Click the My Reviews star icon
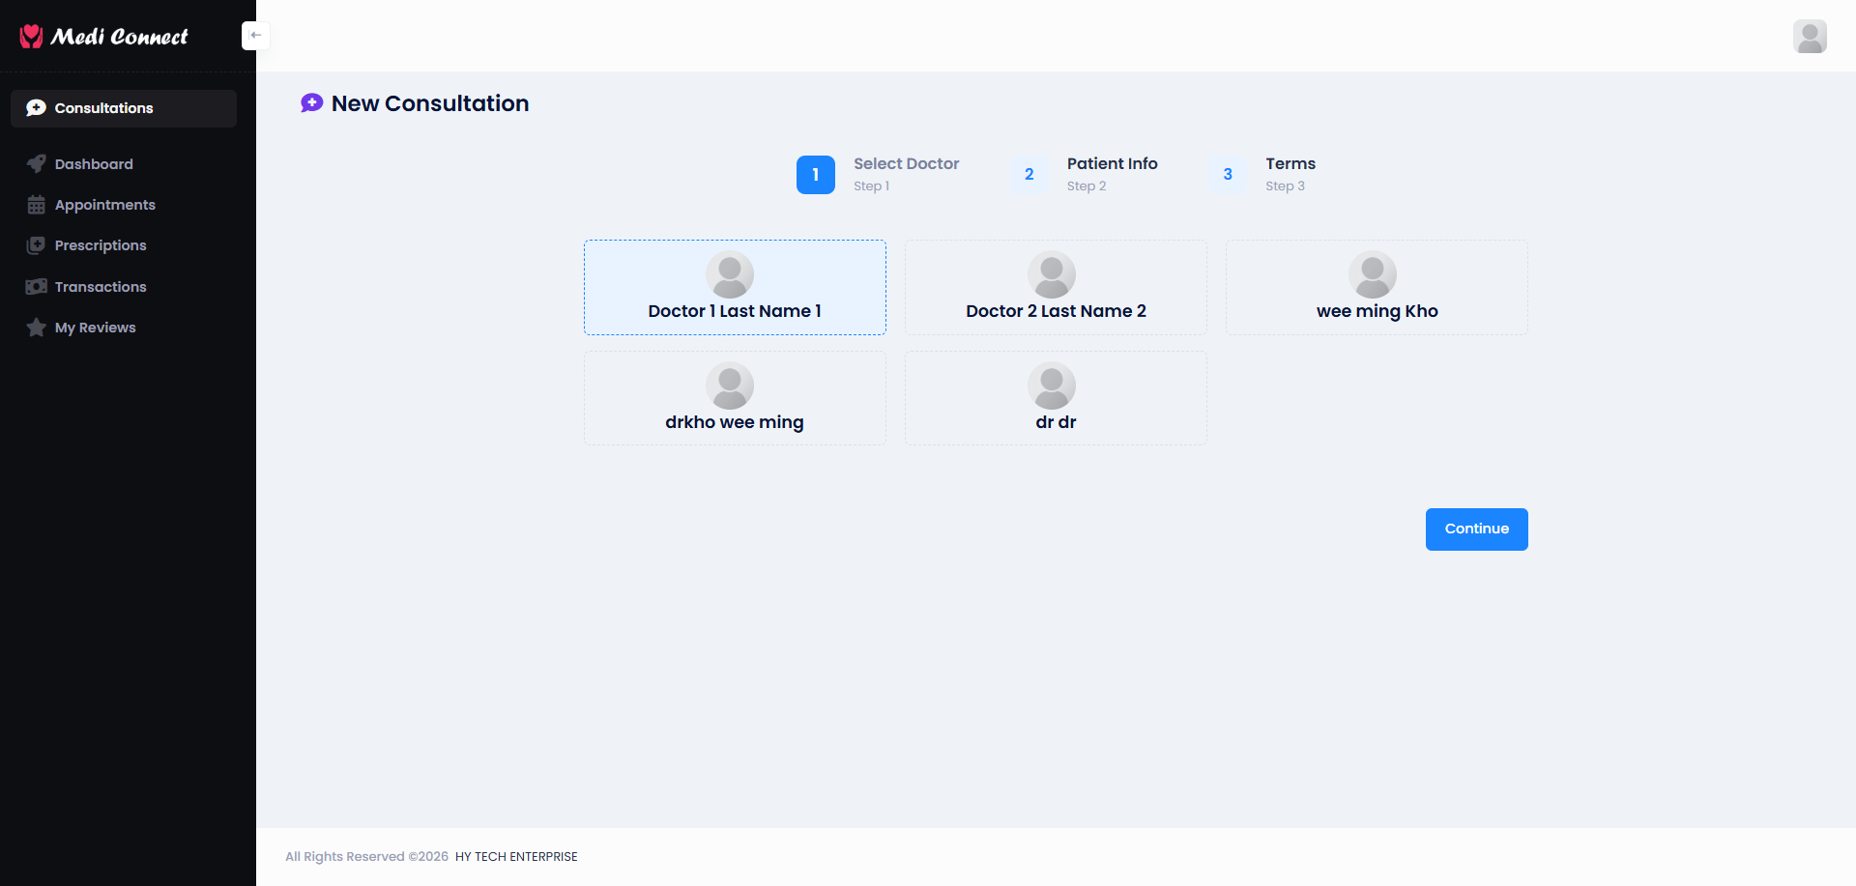 click(x=36, y=328)
